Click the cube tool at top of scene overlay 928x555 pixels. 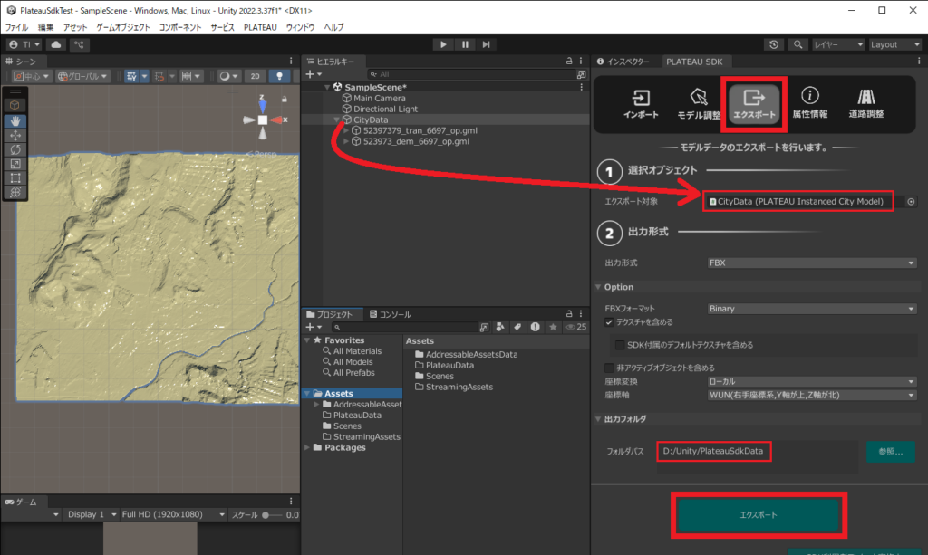pos(15,105)
